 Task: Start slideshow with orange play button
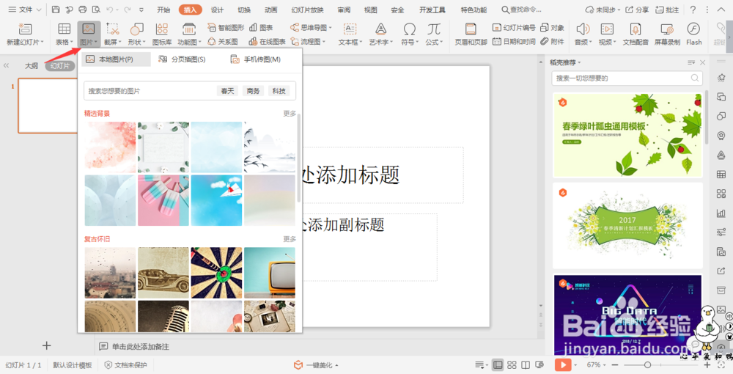563,364
